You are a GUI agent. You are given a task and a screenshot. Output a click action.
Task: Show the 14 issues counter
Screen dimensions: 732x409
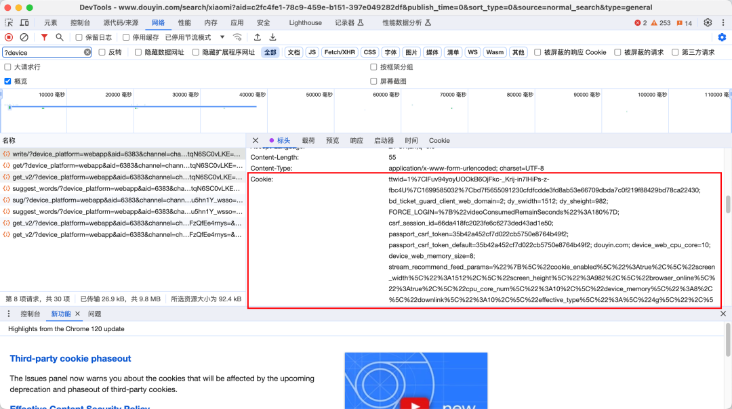tap(685, 23)
